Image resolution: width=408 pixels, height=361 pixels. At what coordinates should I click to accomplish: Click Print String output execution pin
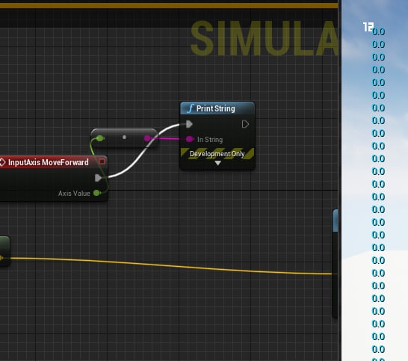tap(245, 124)
